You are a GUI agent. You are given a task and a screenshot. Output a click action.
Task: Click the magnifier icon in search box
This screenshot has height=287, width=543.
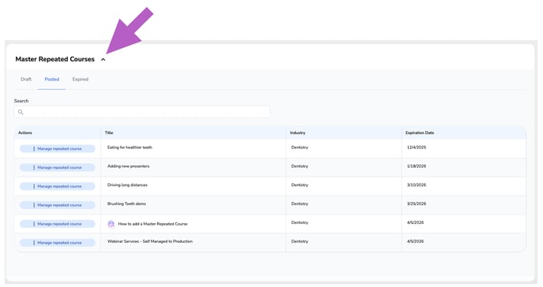[x=21, y=112]
